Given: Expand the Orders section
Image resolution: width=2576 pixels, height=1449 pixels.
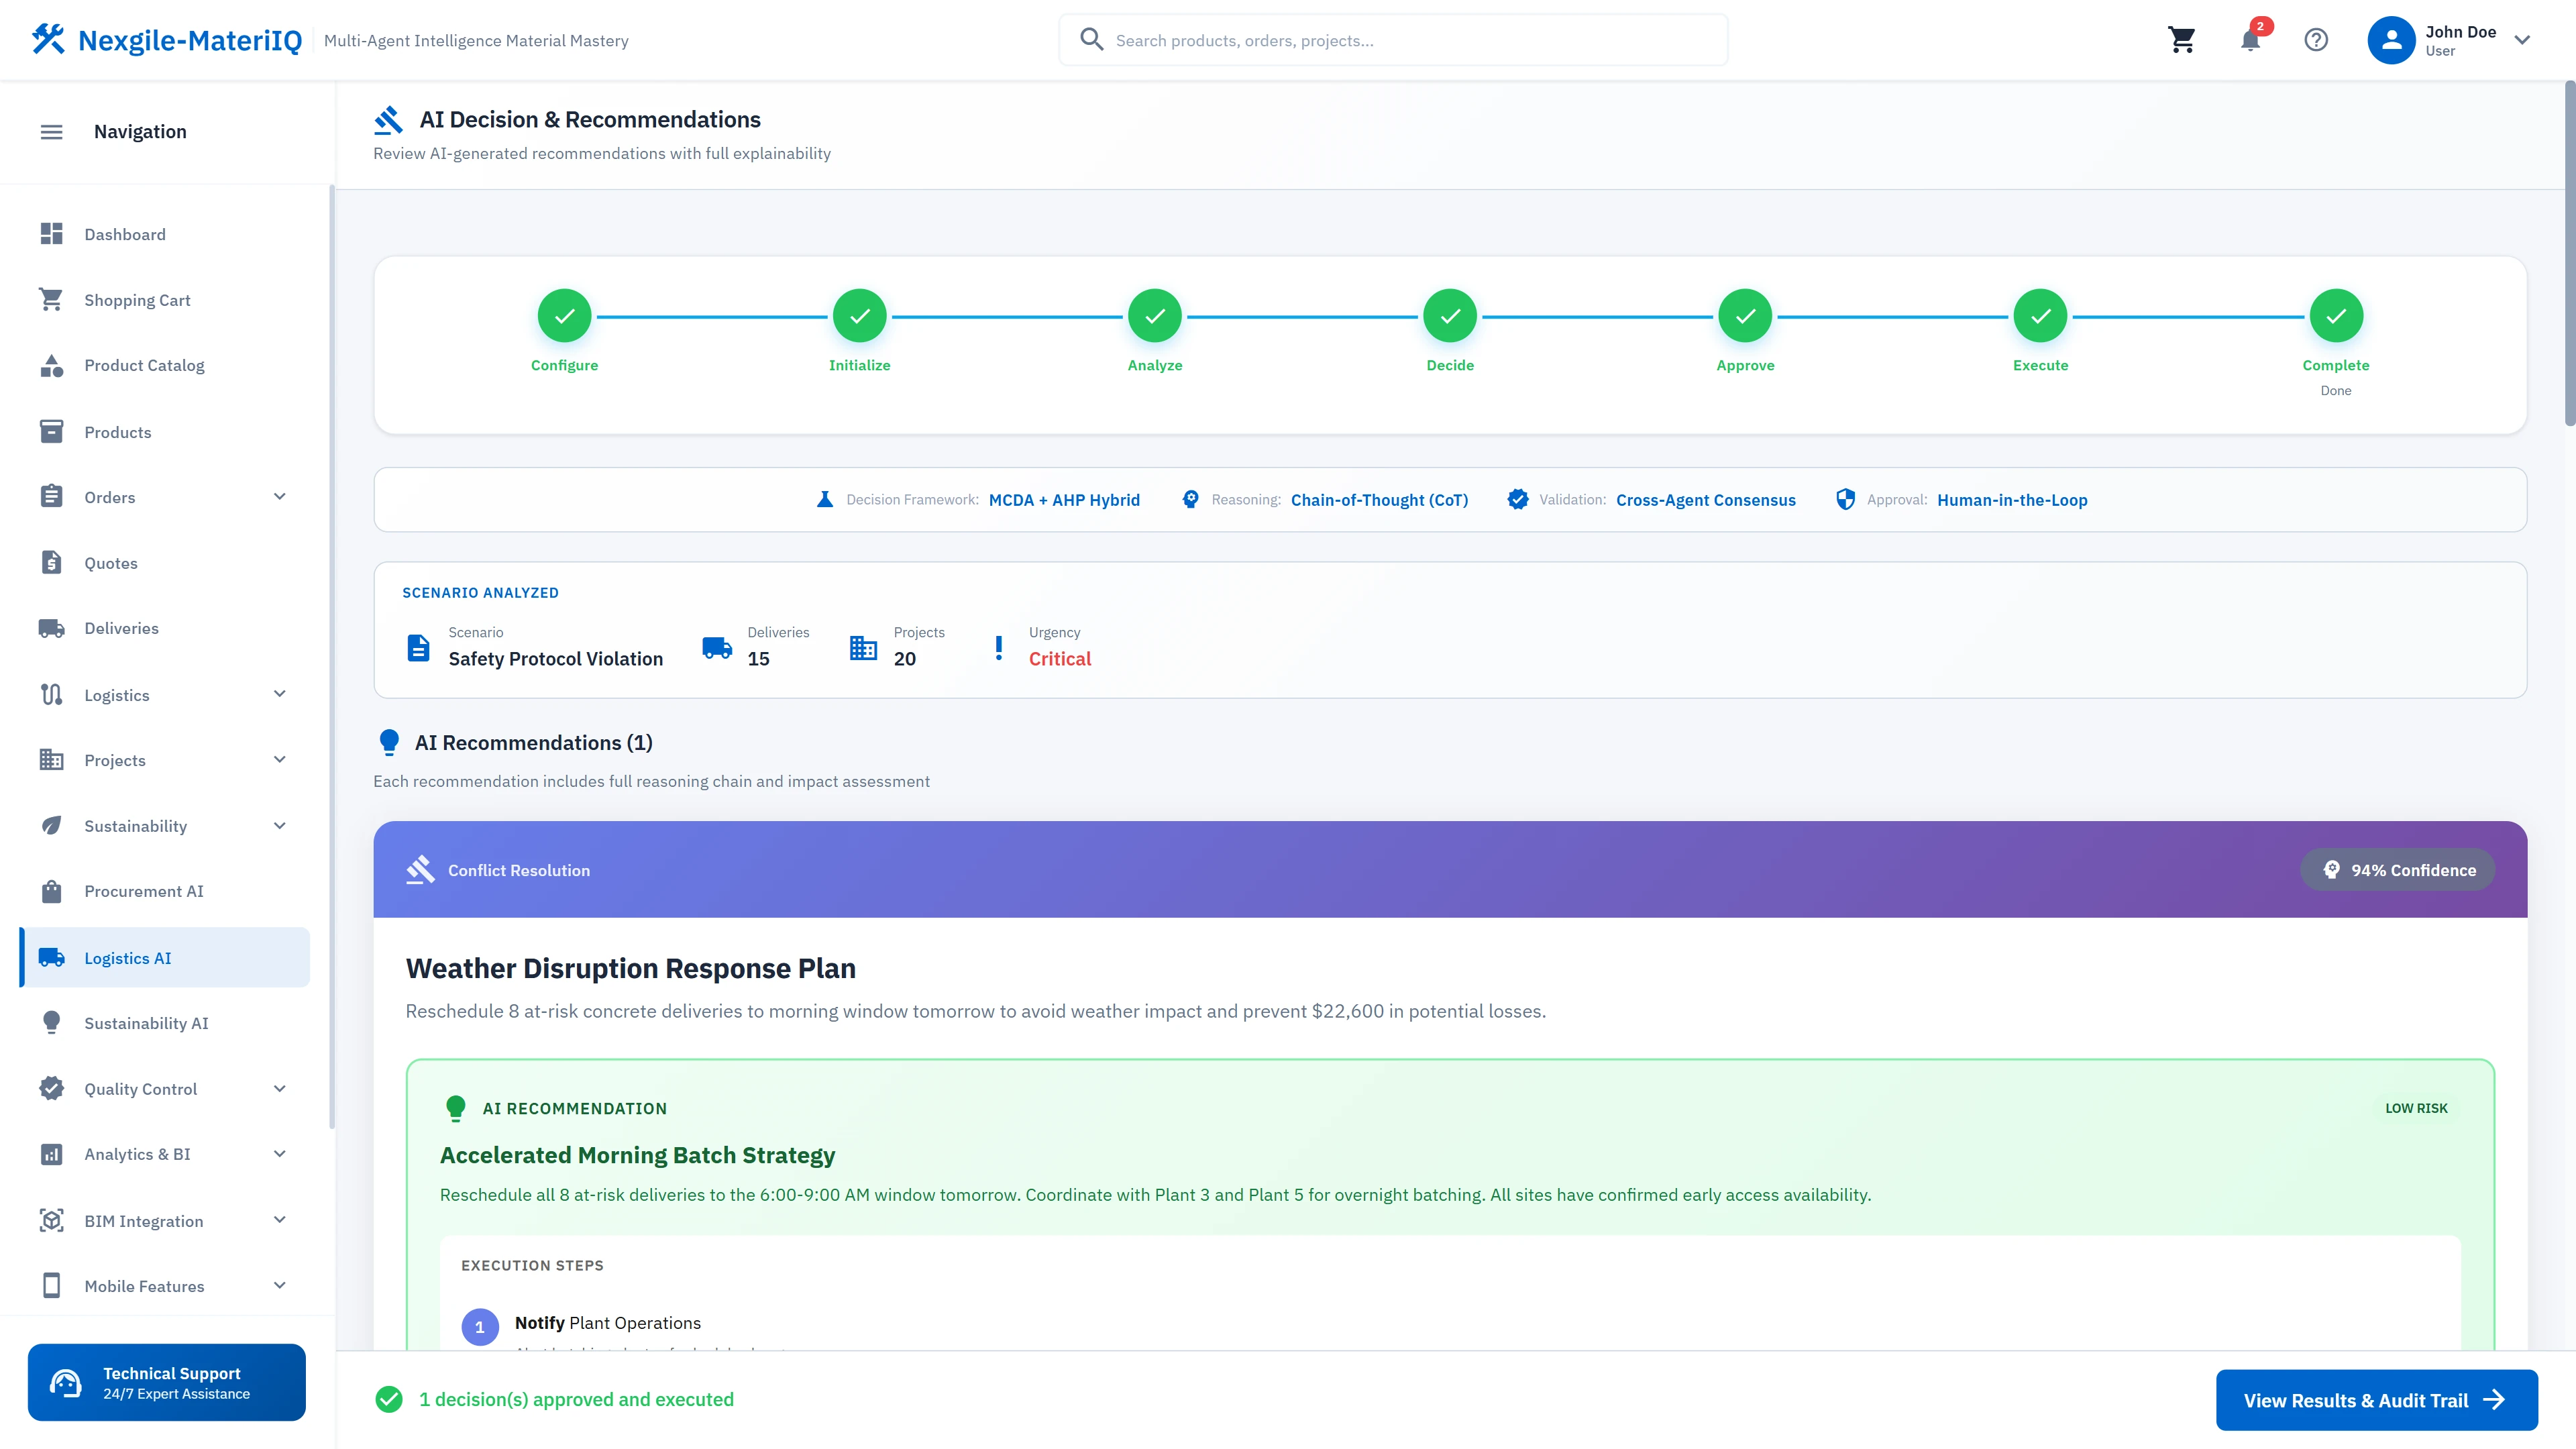Looking at the screenshot, I should 280,496.
